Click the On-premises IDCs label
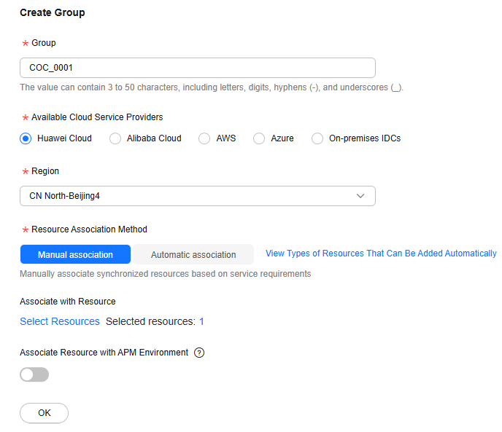 365,138
